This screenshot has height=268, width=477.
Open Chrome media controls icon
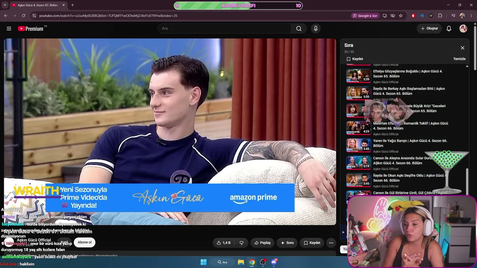pos(453,16)
